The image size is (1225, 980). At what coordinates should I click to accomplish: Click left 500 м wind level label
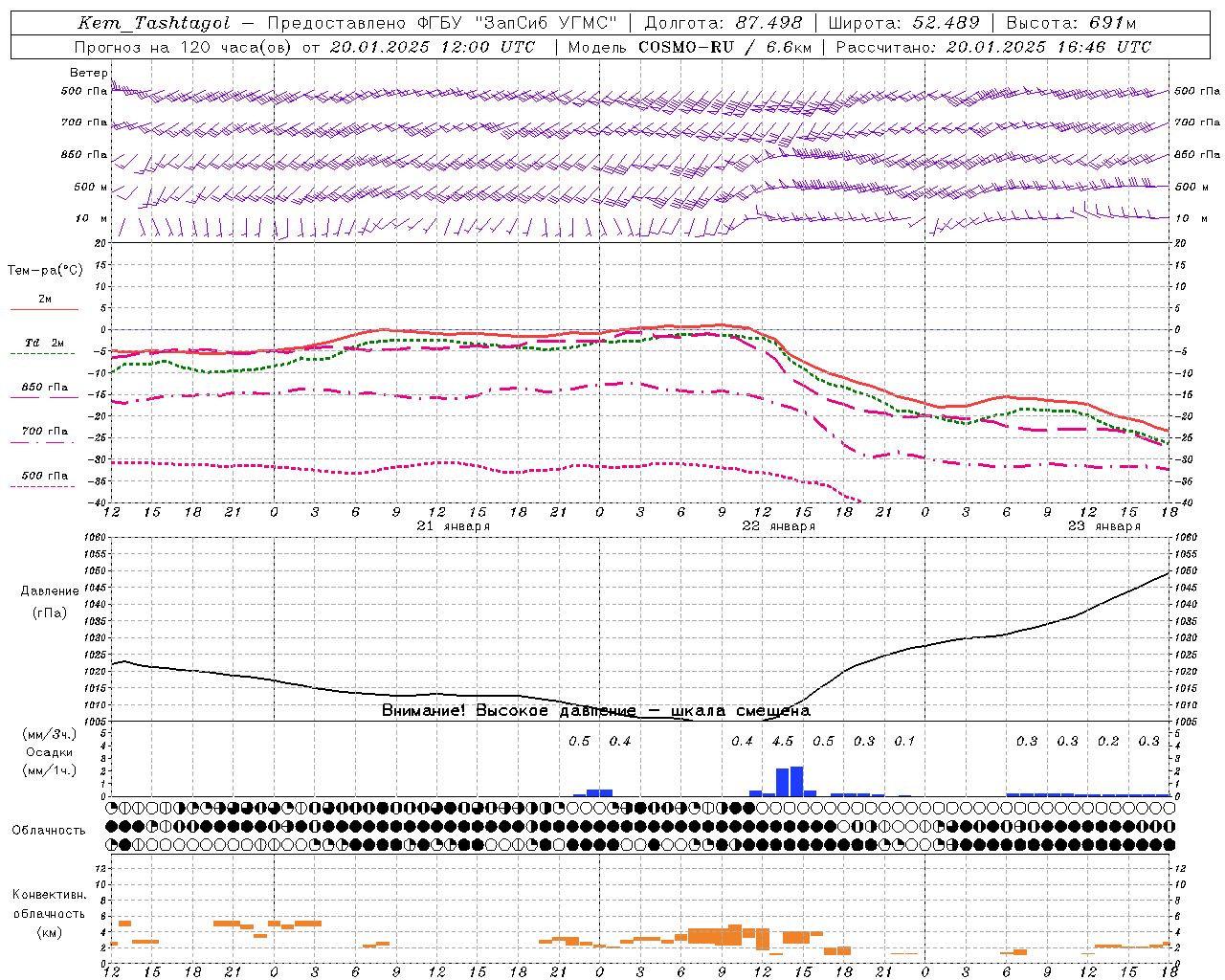point(91,187)
